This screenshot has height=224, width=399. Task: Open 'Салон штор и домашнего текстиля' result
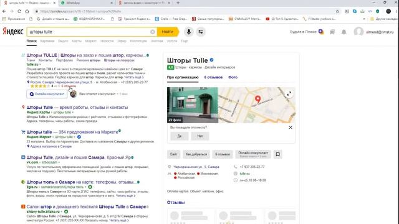pyautogui.click(x=86, y=207)
